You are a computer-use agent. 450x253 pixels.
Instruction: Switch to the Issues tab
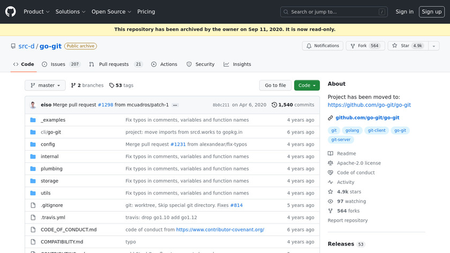point(61,64)
